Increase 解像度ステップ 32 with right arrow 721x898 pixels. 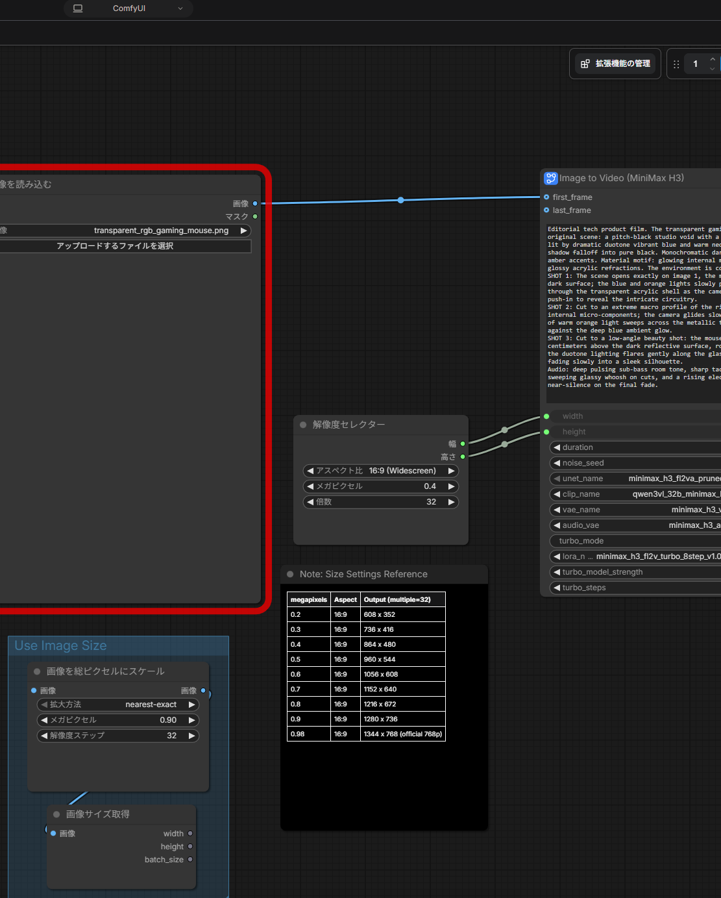coord(192,736)
